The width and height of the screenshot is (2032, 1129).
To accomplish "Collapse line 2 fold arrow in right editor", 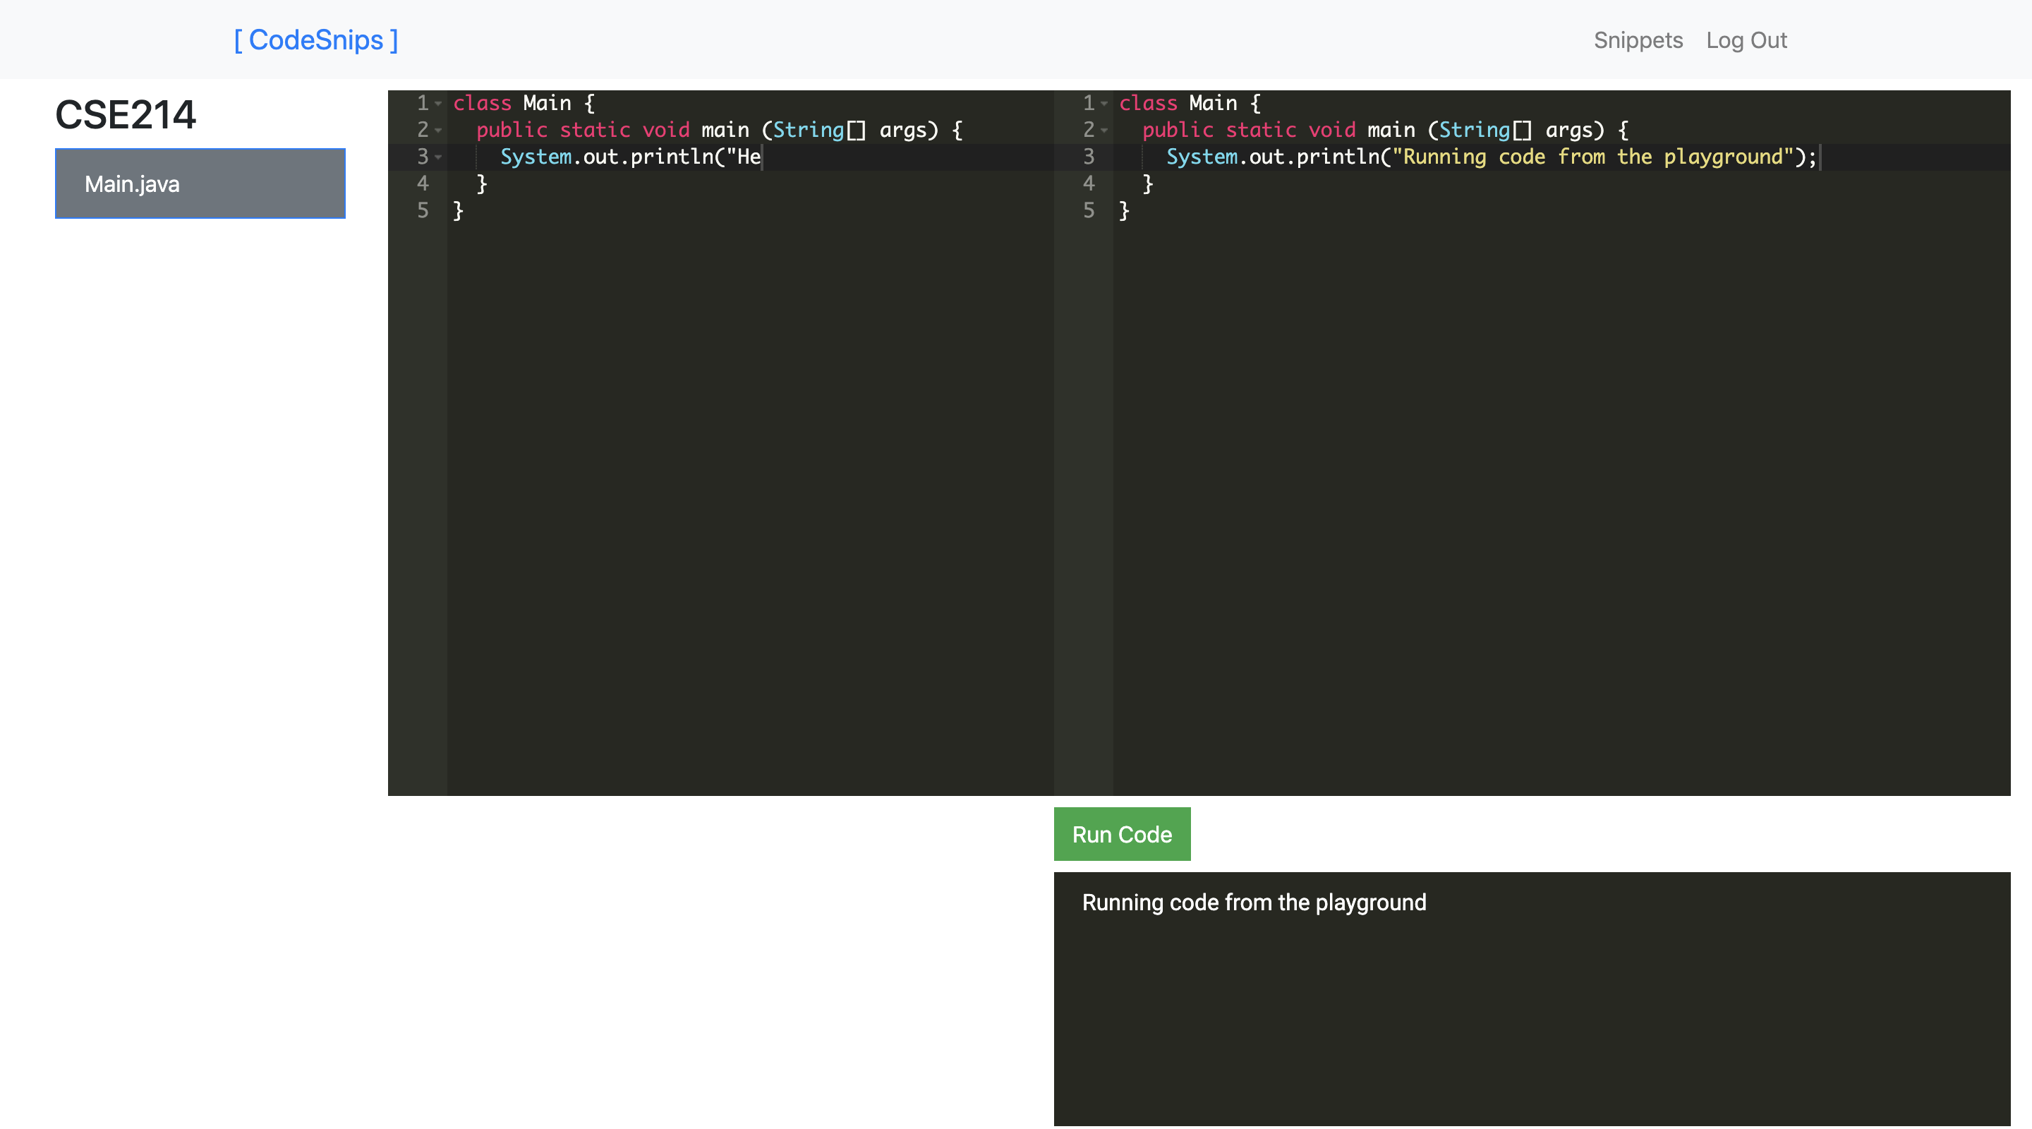I will point(1104,130).
